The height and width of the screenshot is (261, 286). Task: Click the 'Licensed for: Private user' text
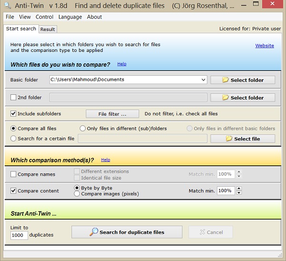(x=250, y=29)
